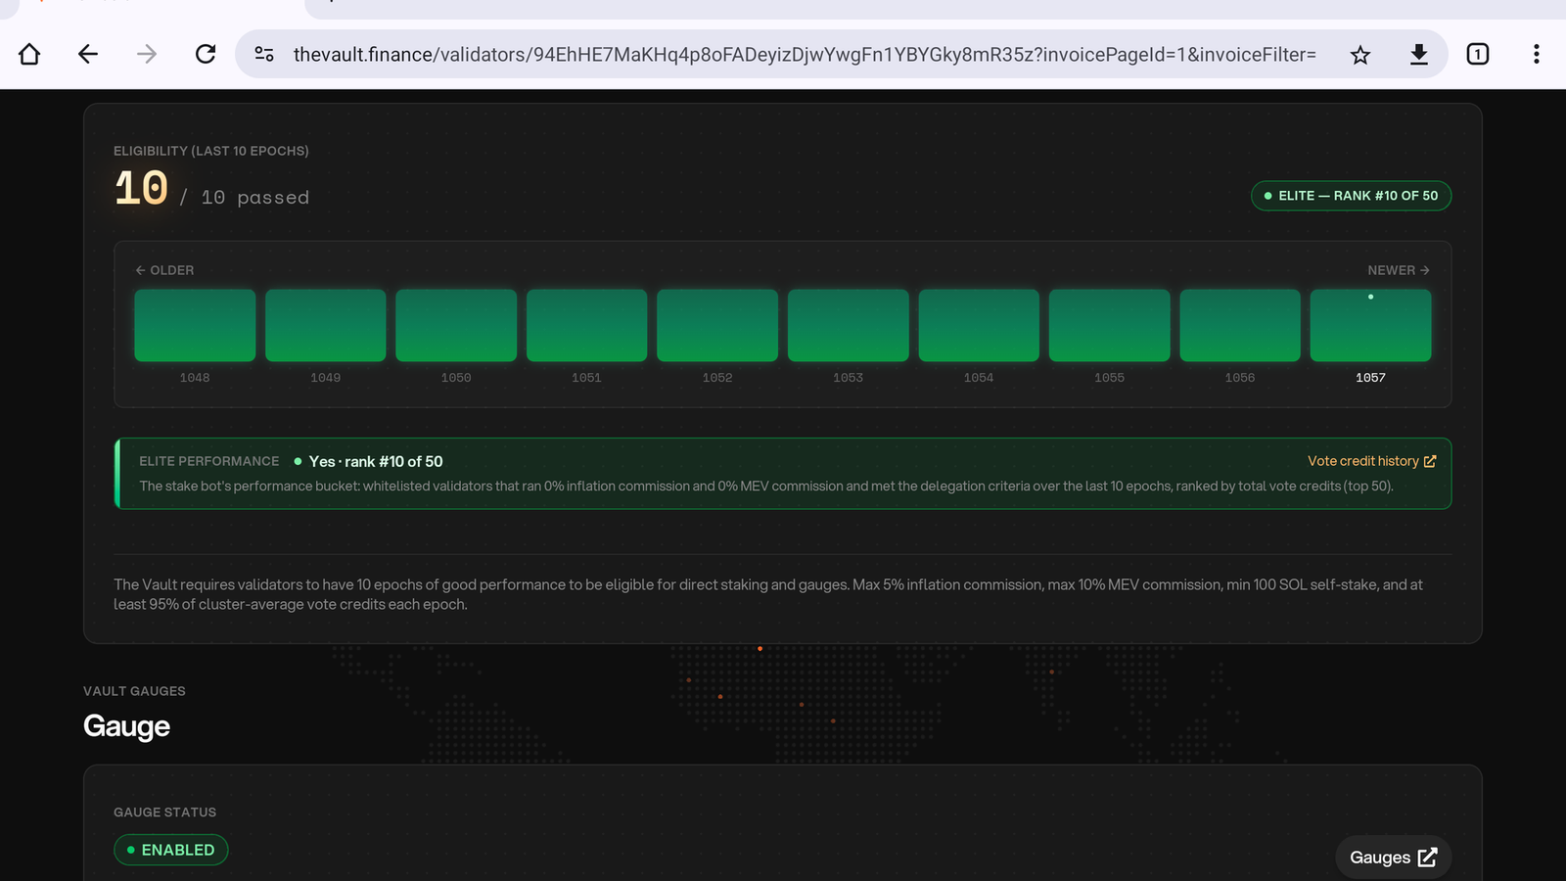
Task: Select epoch 1048 eligibility block
Action: coord(195,325)
